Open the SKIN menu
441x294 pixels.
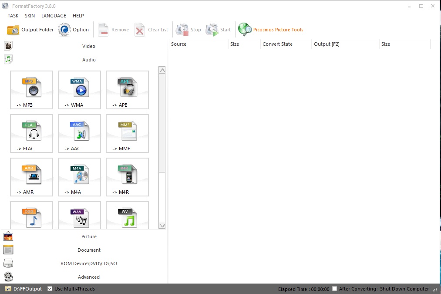point(30,16)
